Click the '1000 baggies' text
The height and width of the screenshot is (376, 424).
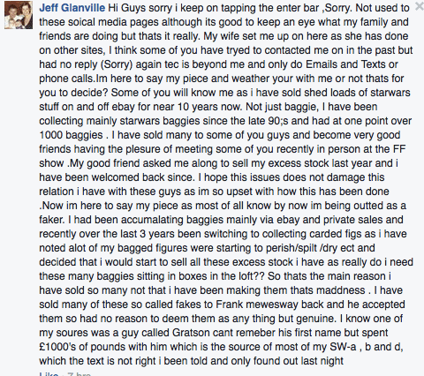point(71,135)
